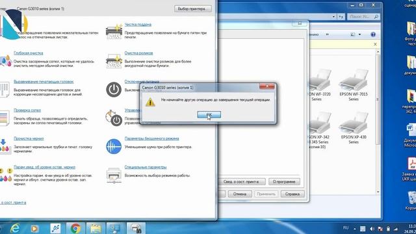Select the EPSON XP-430 Series printer
The image size is (416, 234).
[x=354, y=128]
